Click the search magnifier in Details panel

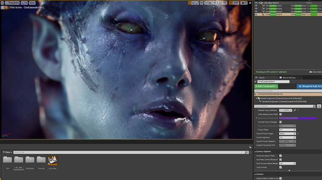[314, 106]
